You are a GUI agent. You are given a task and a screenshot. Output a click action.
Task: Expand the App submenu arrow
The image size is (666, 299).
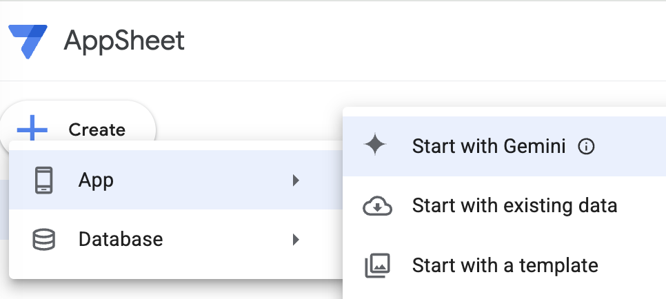pos(296,181)
